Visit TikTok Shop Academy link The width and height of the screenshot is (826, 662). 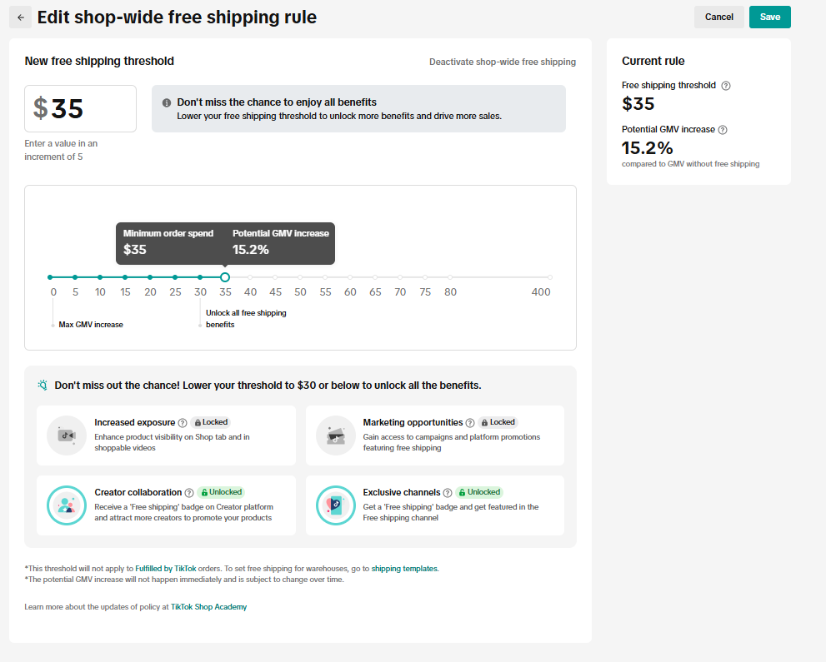(208, 607)
